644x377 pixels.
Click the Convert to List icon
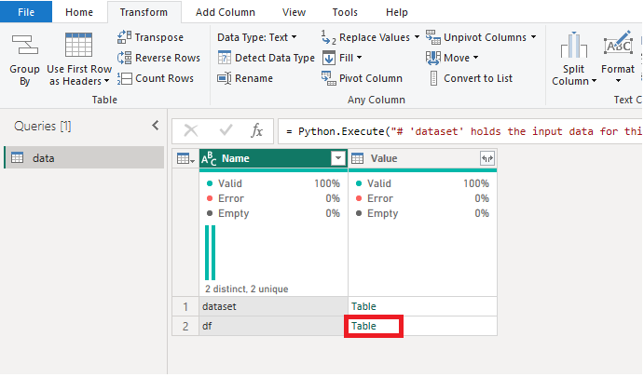pyautogui.click(x=433, y=78)
